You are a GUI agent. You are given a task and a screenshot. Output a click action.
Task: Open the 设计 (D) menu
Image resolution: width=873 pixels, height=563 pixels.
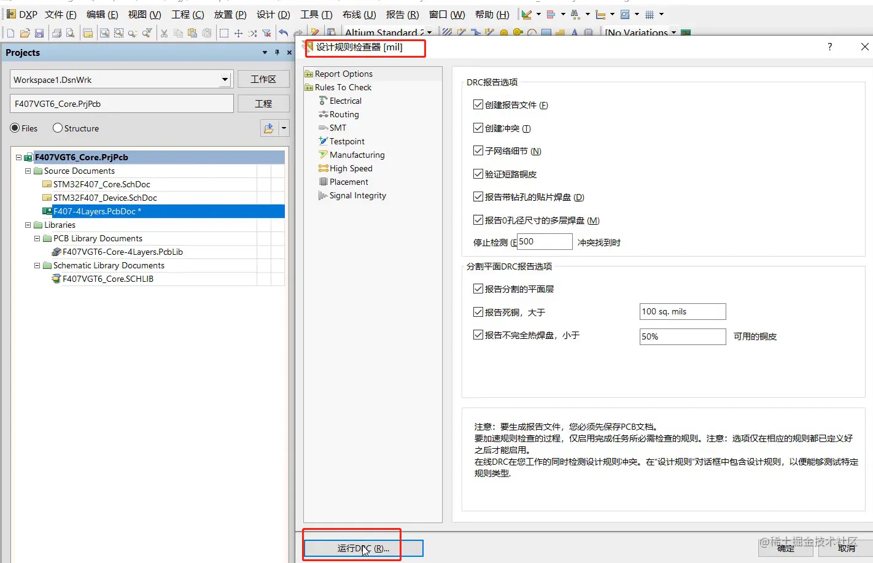(x=273, y=14)
